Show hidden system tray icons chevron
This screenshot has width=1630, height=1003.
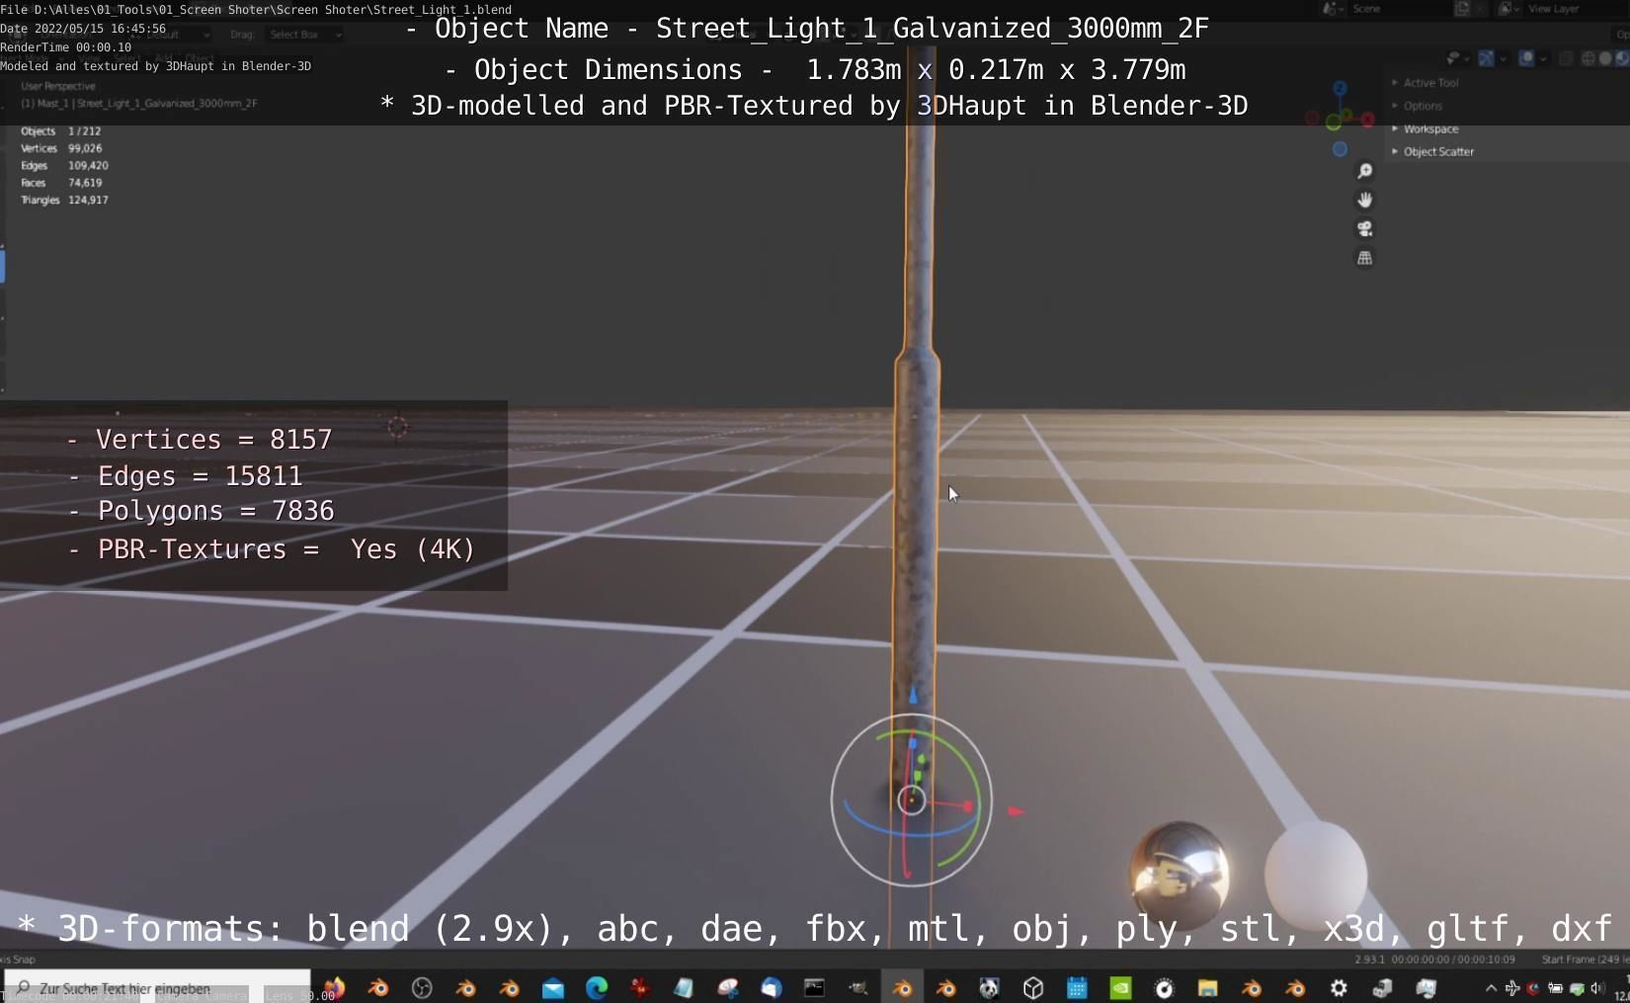[1491, 988]
